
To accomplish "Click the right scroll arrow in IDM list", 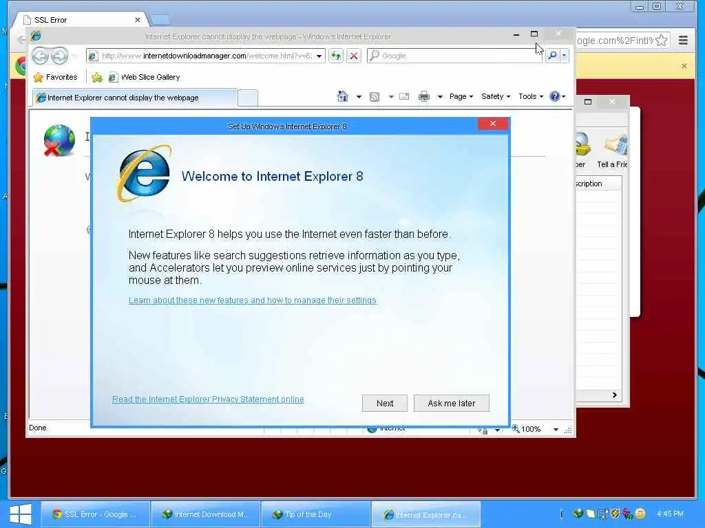I will coord(614,395).
